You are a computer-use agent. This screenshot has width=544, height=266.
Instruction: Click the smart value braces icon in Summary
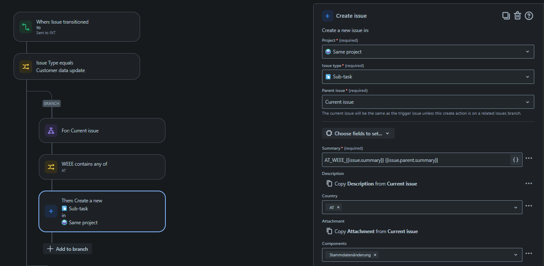515,160
